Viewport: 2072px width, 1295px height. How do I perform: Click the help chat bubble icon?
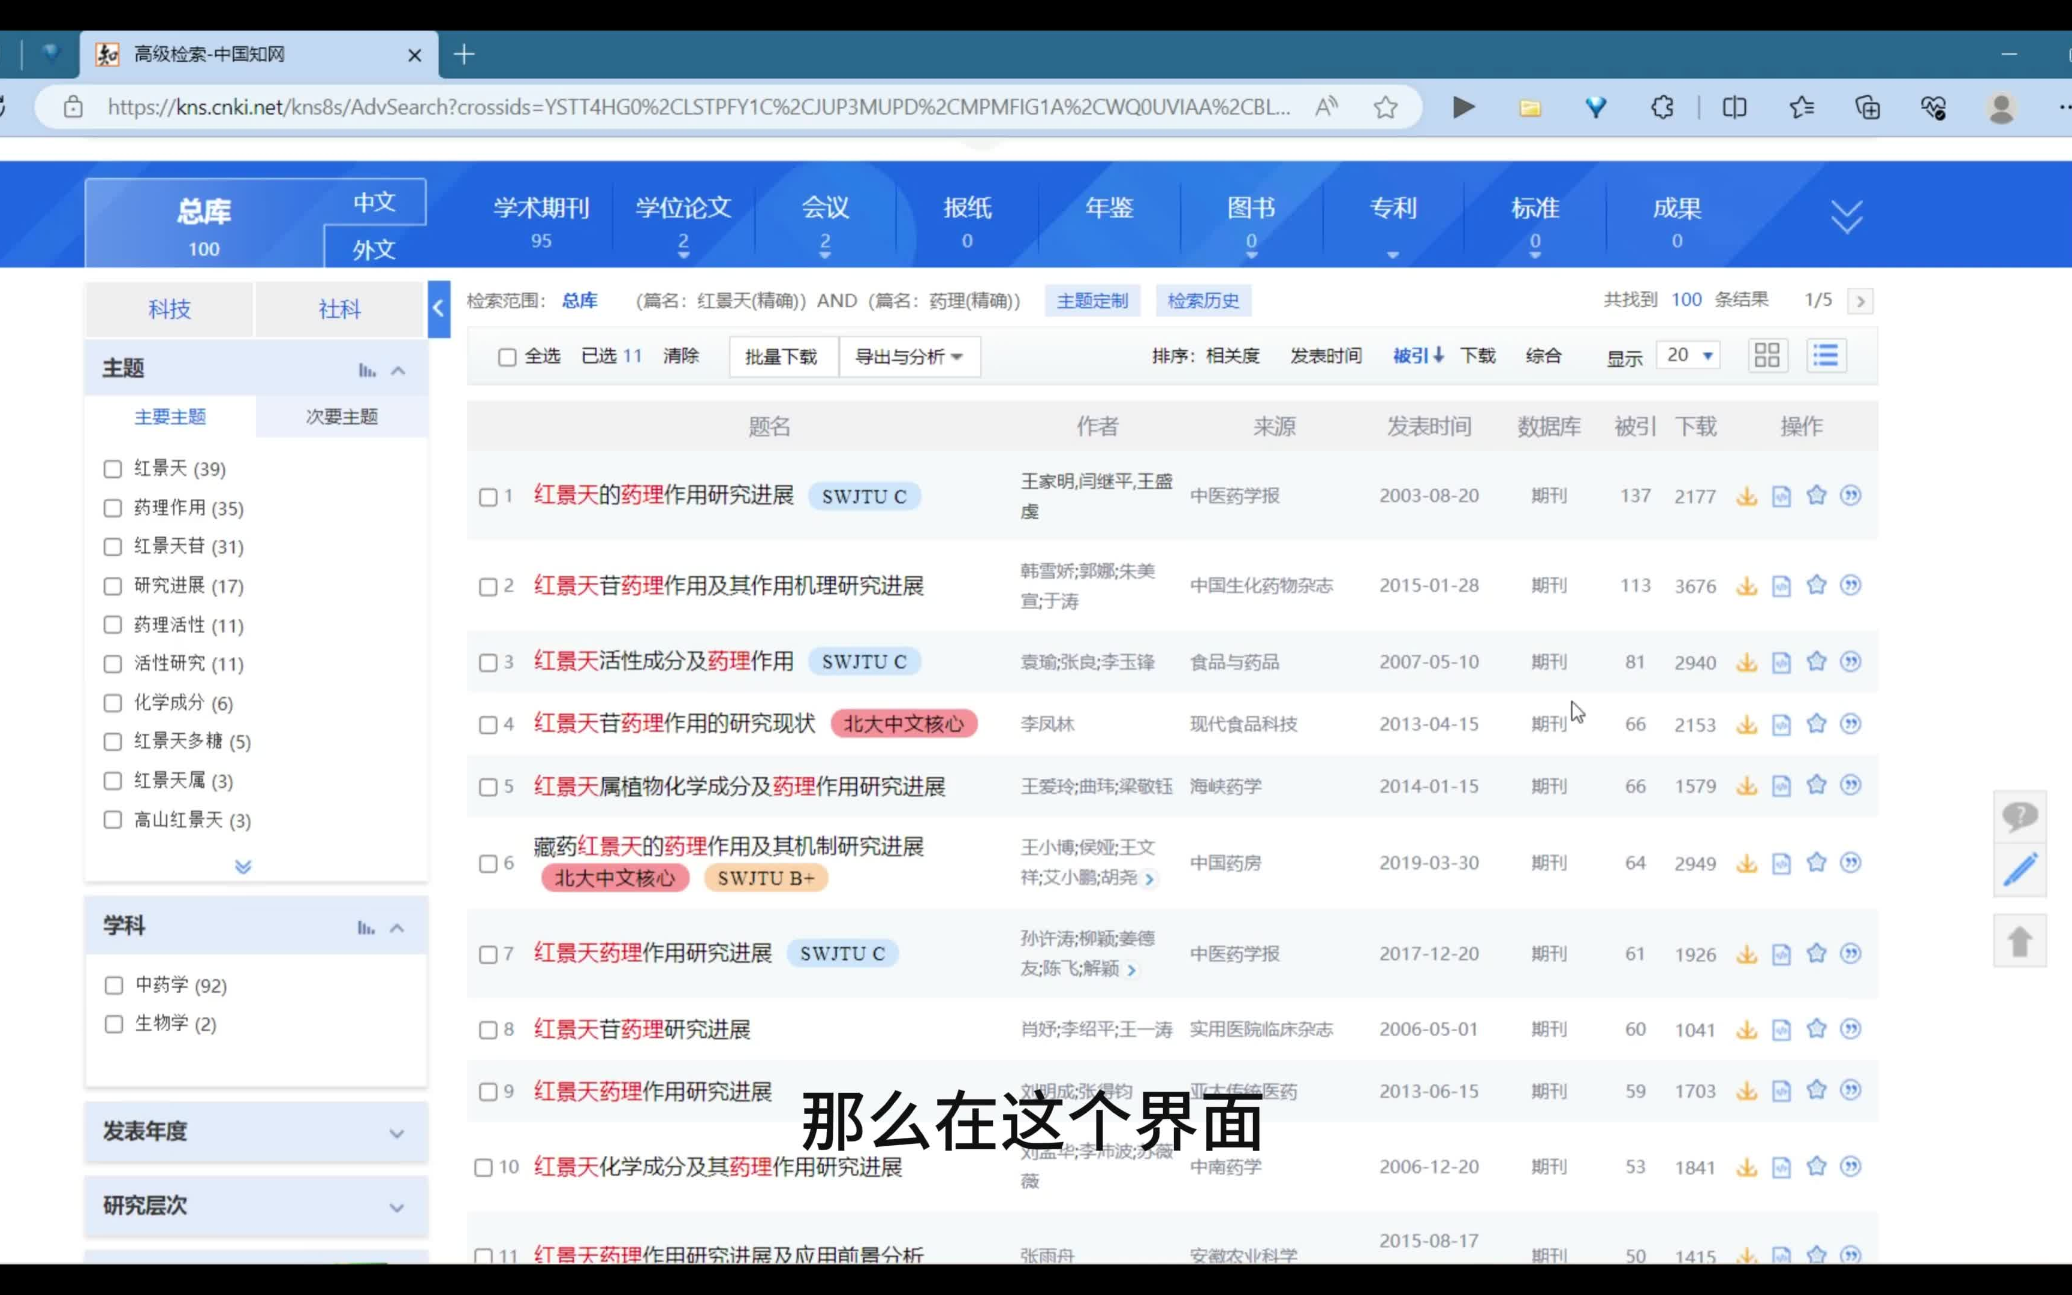[2019, 816]
